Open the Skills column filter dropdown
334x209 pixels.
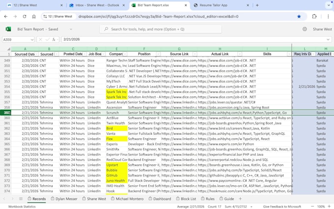pyautogui.click(x=289, y=54)
